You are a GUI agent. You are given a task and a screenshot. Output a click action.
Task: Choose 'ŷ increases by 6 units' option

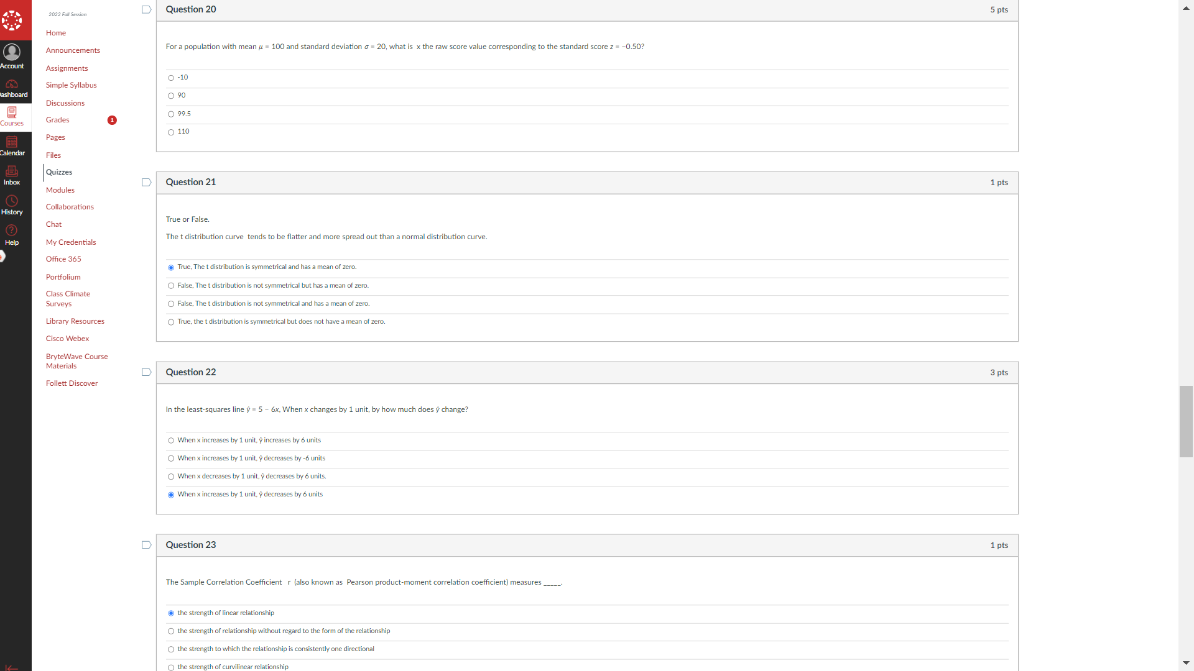tap(171, 440)
